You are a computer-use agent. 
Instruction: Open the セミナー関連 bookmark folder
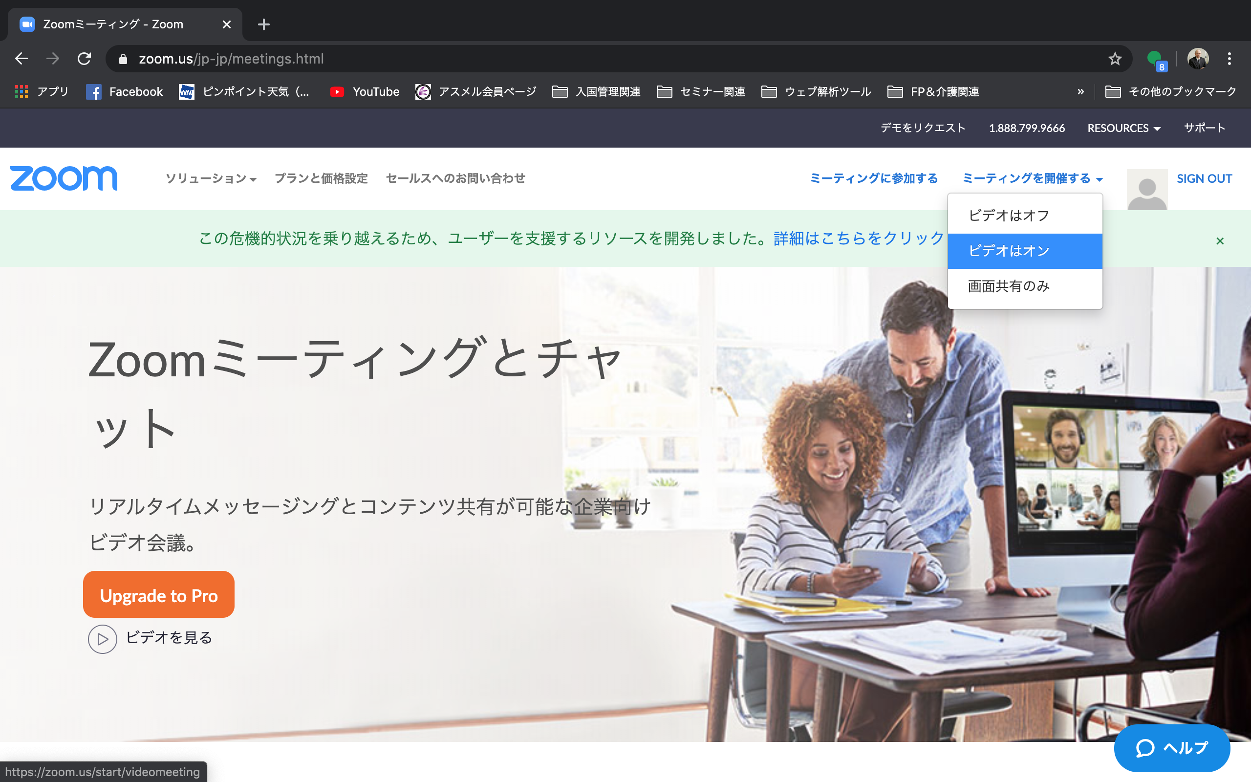click(700, 91)
